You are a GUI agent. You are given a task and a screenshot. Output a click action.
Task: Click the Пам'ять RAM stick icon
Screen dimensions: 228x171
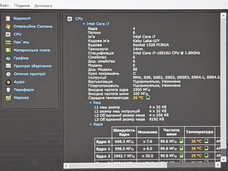pyautogui.click(x=8, y=42)
